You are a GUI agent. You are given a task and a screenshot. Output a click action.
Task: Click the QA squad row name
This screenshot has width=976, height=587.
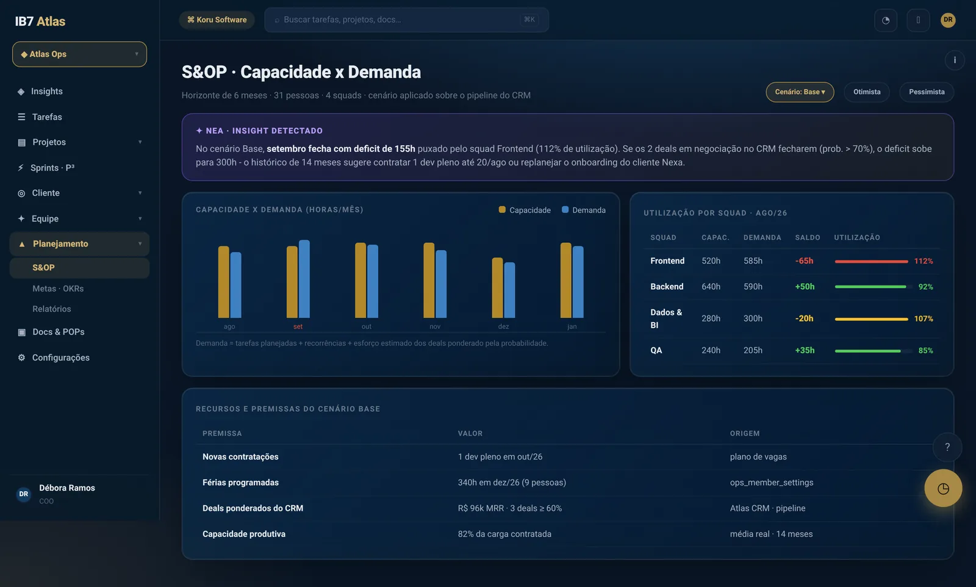(x=656, y=351)
